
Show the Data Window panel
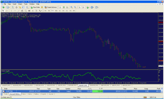[17, 7]
